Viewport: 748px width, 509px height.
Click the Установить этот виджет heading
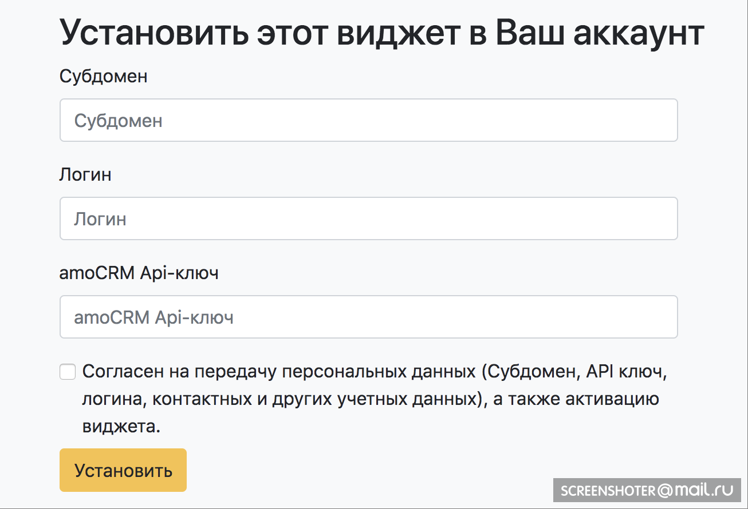pos(382,33)
